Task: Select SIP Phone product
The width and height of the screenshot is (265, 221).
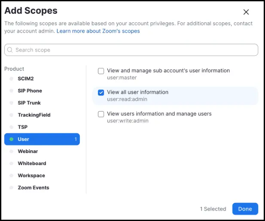Action: point(30,91)
